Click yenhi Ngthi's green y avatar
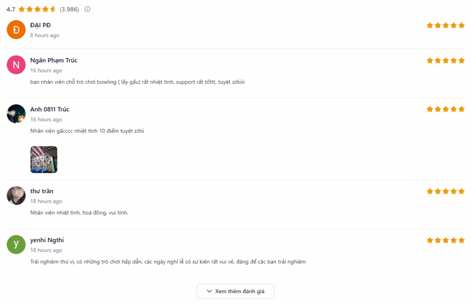Image resolution: width=471 pixels, height=305 pixels. 16,244
